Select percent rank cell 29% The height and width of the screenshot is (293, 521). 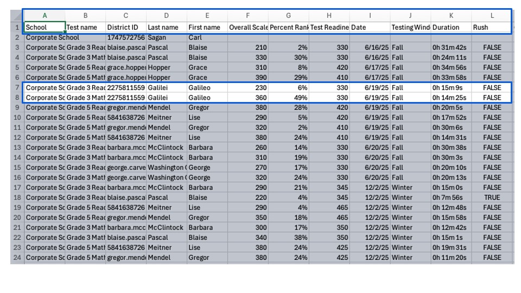(288, 78)
